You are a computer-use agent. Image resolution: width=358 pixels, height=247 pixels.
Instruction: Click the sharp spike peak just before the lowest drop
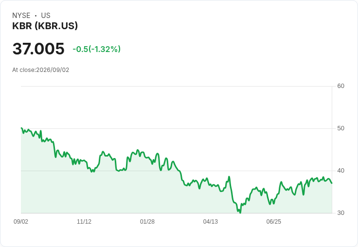click(x=229, y=176)
